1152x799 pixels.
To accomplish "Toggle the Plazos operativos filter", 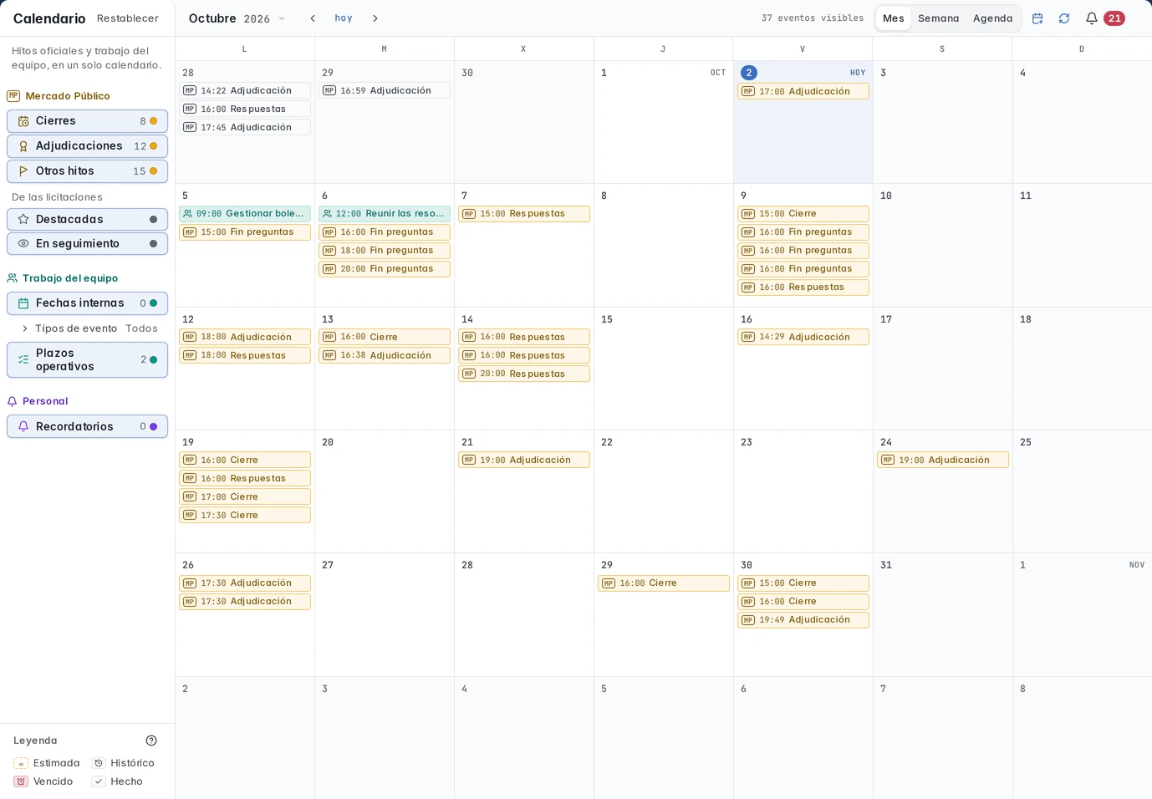I will click(x=87, y=359).
